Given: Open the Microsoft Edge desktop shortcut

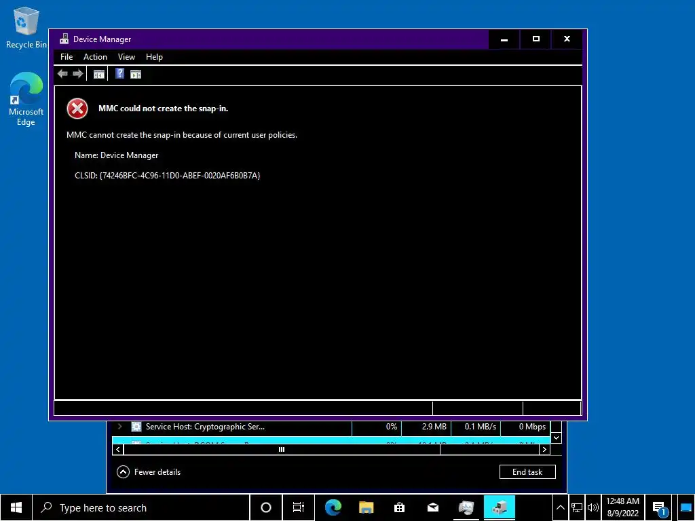Looking at the screenshot, I should 26,99.
